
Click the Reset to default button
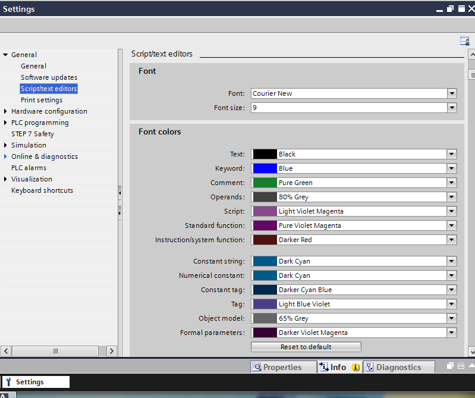306,347
